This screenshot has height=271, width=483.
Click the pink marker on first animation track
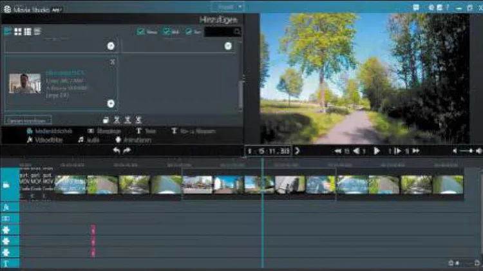coord(93,230)
